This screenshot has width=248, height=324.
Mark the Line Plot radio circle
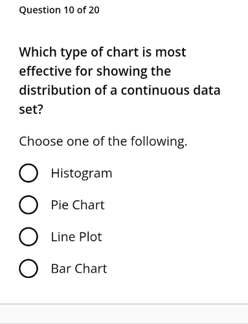[x=28, y=237]
